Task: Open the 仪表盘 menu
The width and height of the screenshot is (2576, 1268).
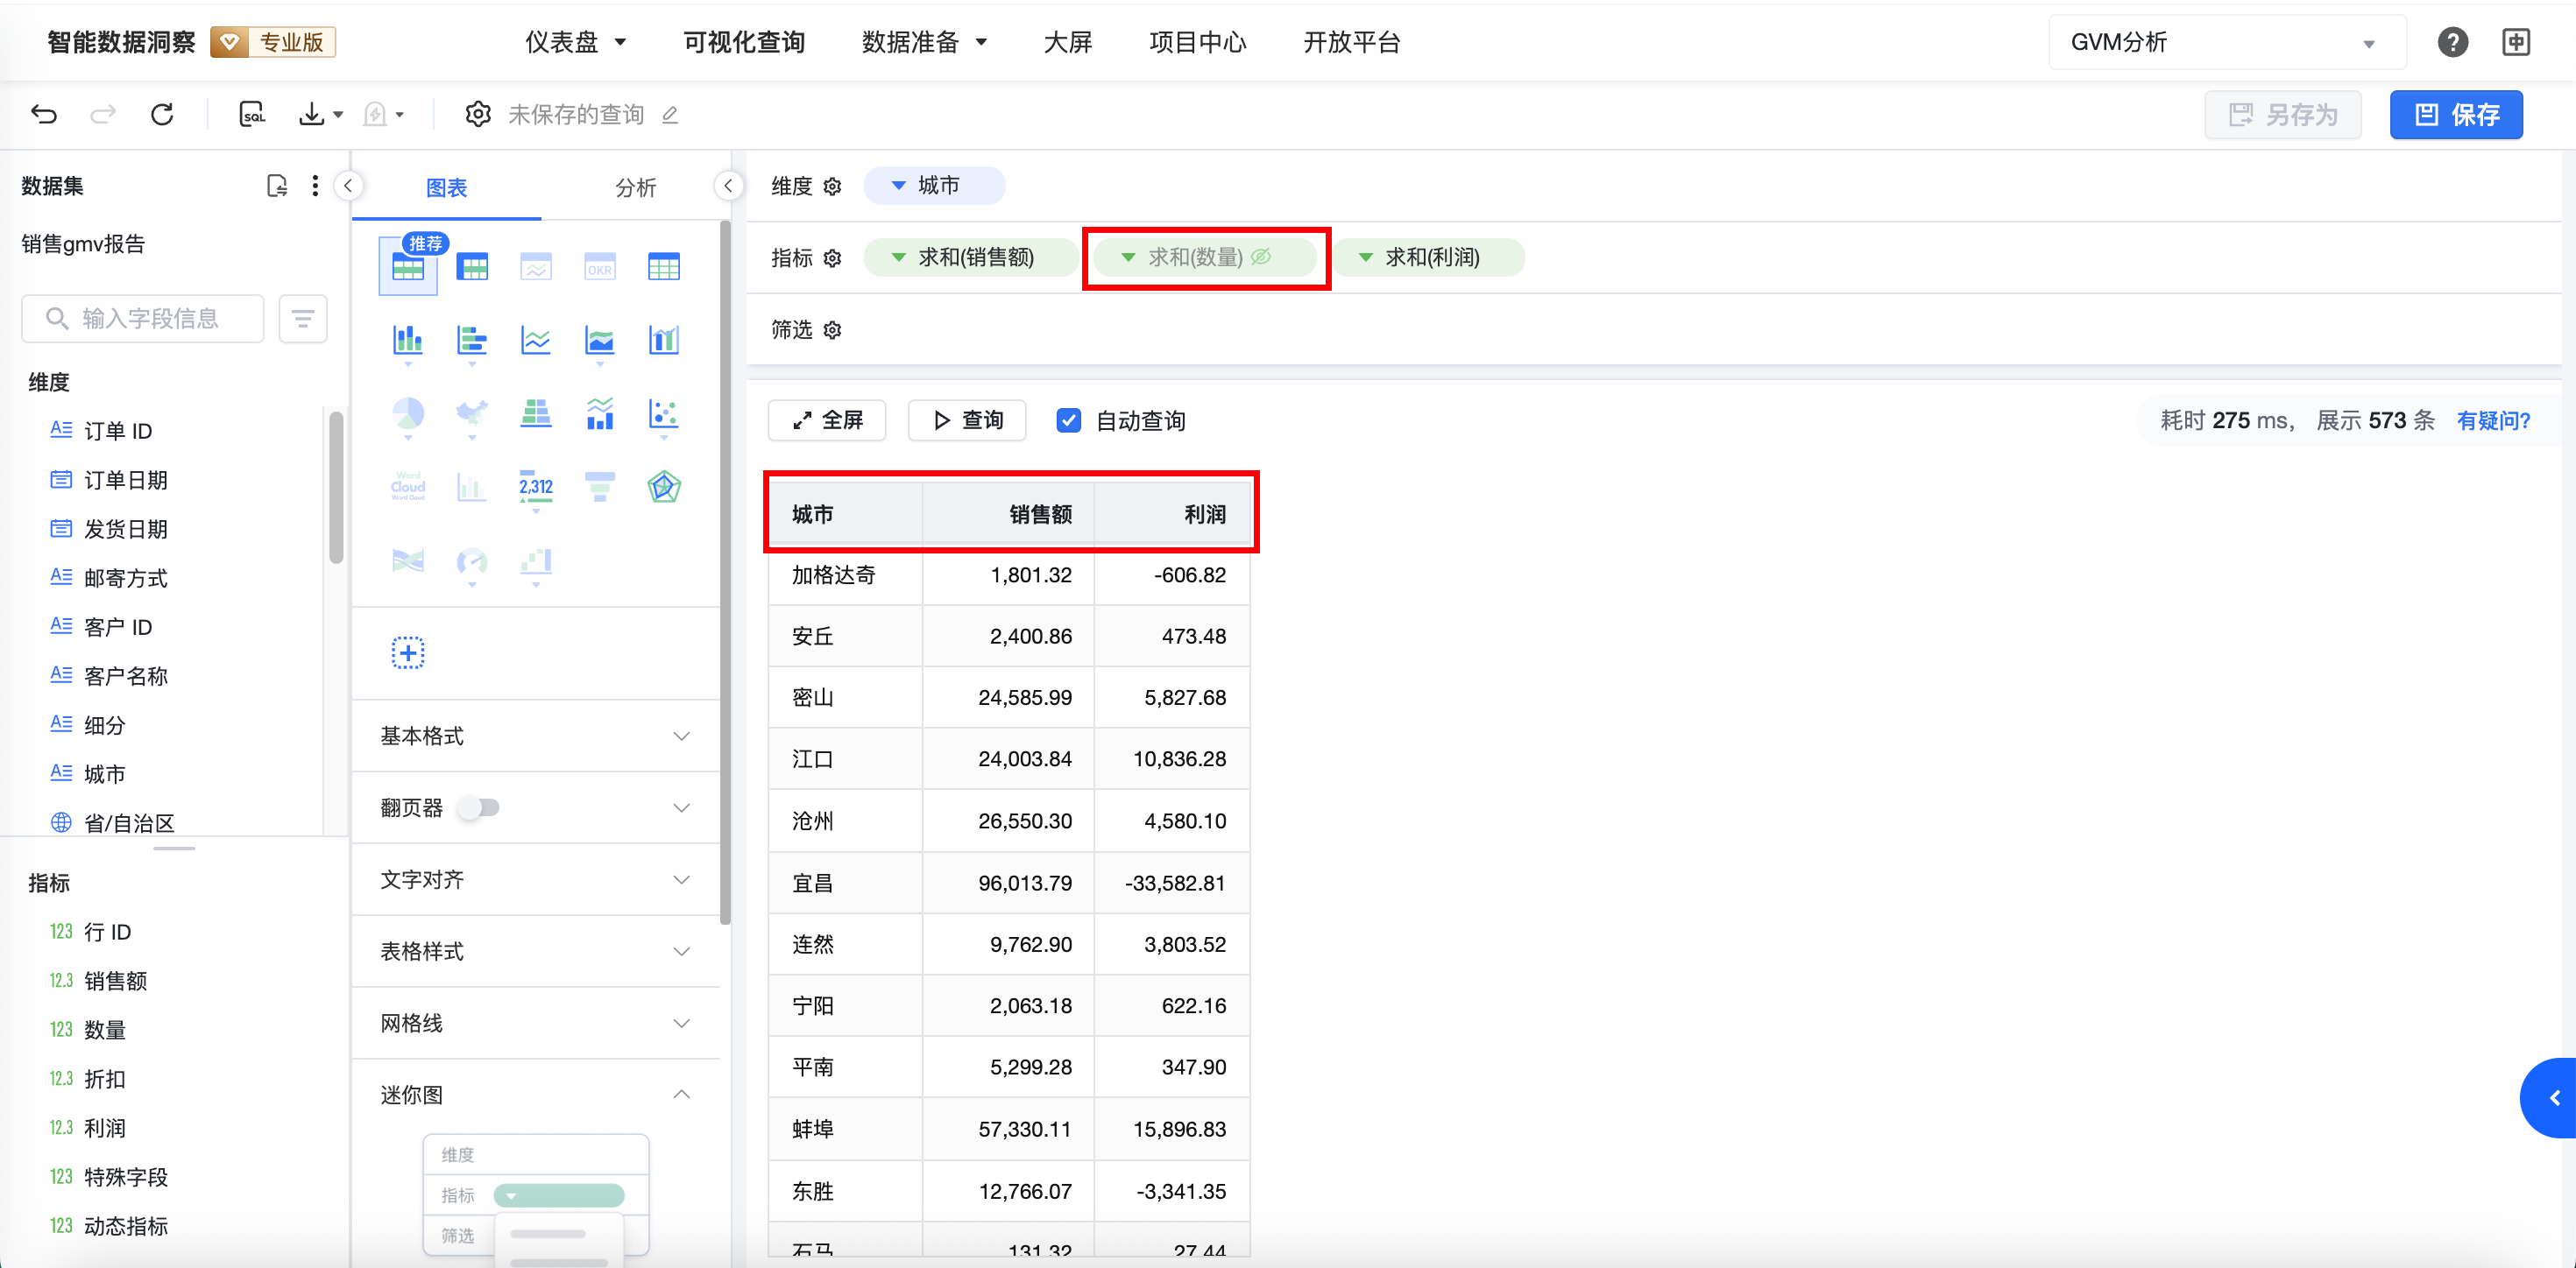Action: point(575,42)
